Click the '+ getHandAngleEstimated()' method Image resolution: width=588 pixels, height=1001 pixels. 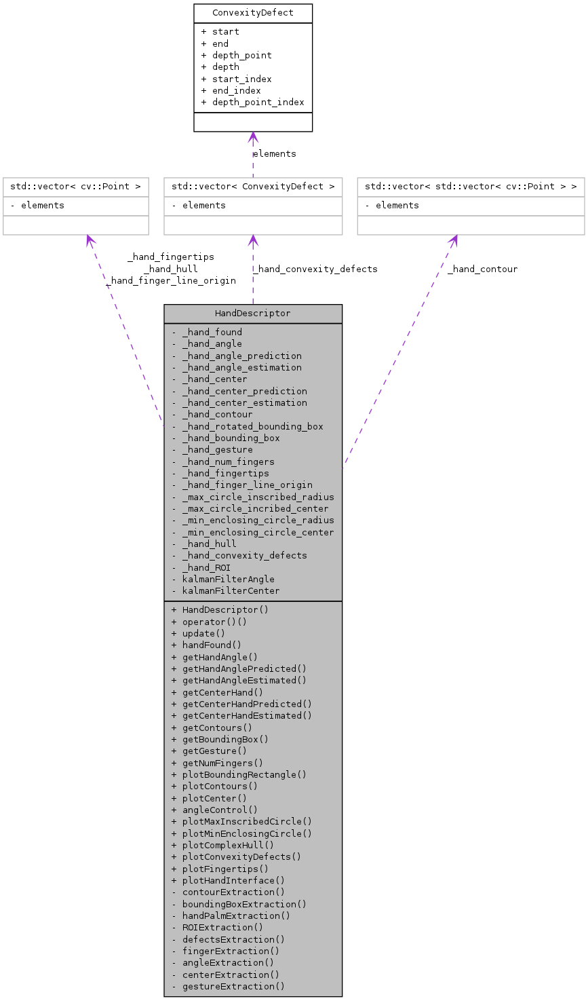point(239,680)
